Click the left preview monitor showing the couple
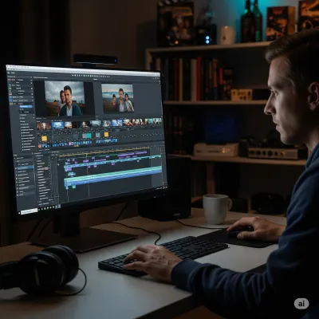Image resolution: width=319 pixels, height=319 pixels. [65, 99]
